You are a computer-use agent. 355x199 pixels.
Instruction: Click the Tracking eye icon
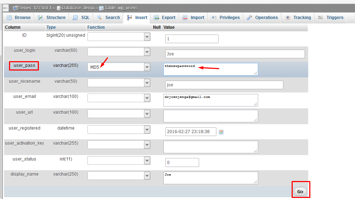coord(288,18)
